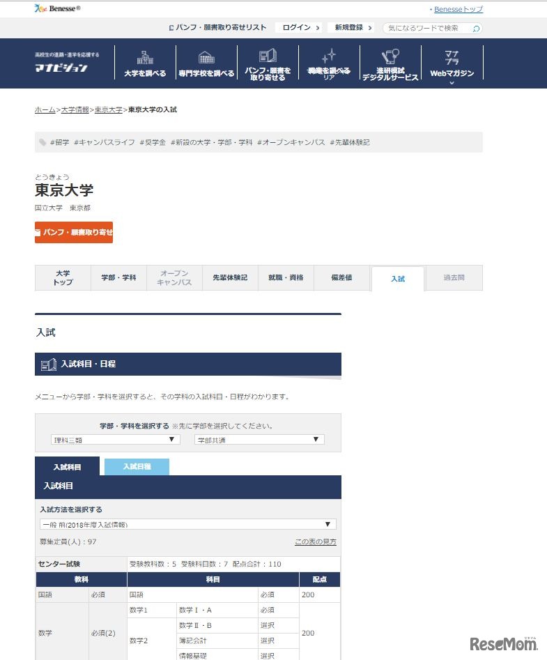Switch to 先輩体験記 tab
This screenshot has height=660, width=547.
(x=230, y=278)
